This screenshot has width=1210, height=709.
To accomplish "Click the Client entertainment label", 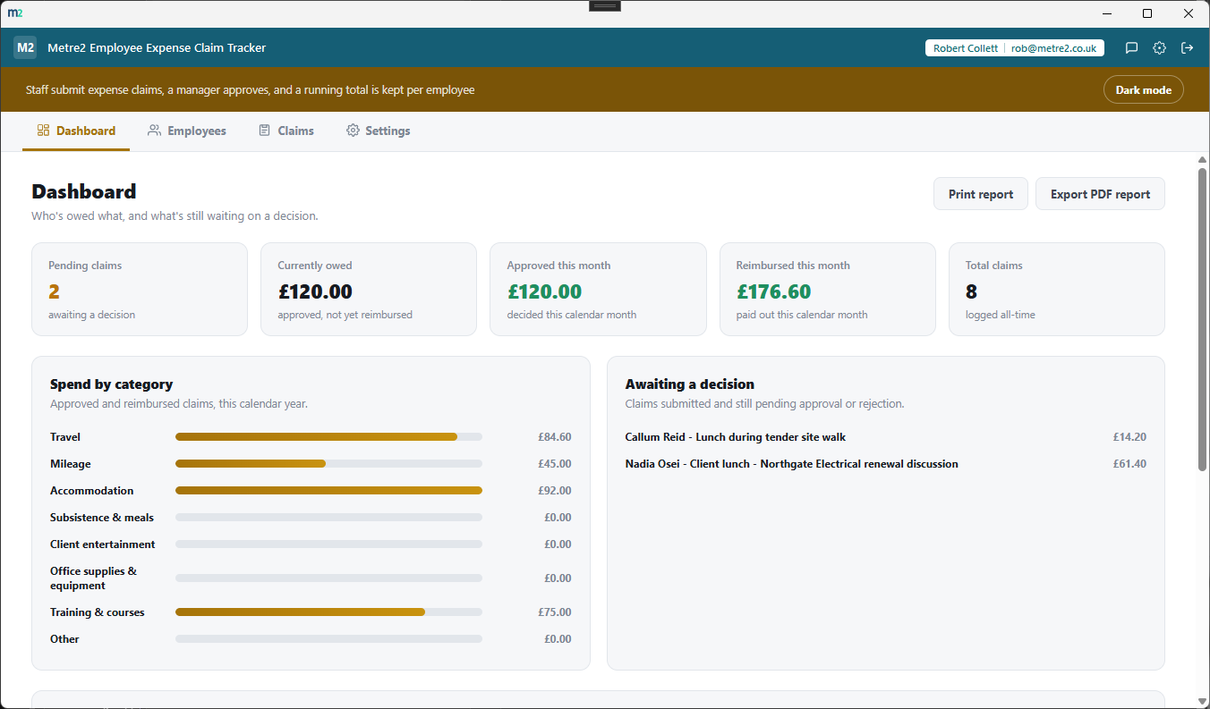I will pyautogui.click(x=103, y=544).
